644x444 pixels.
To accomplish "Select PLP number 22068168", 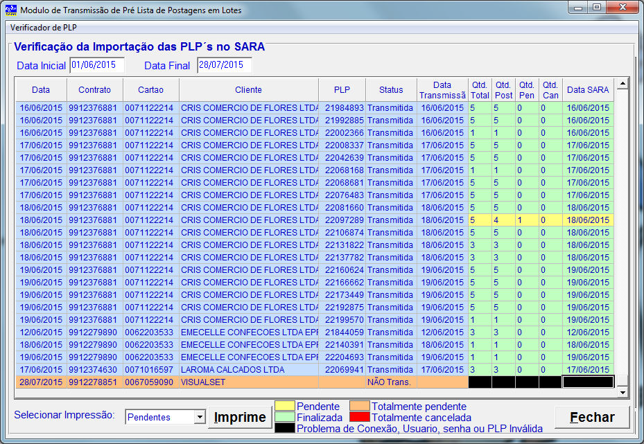I will click(x=344, y=170).
